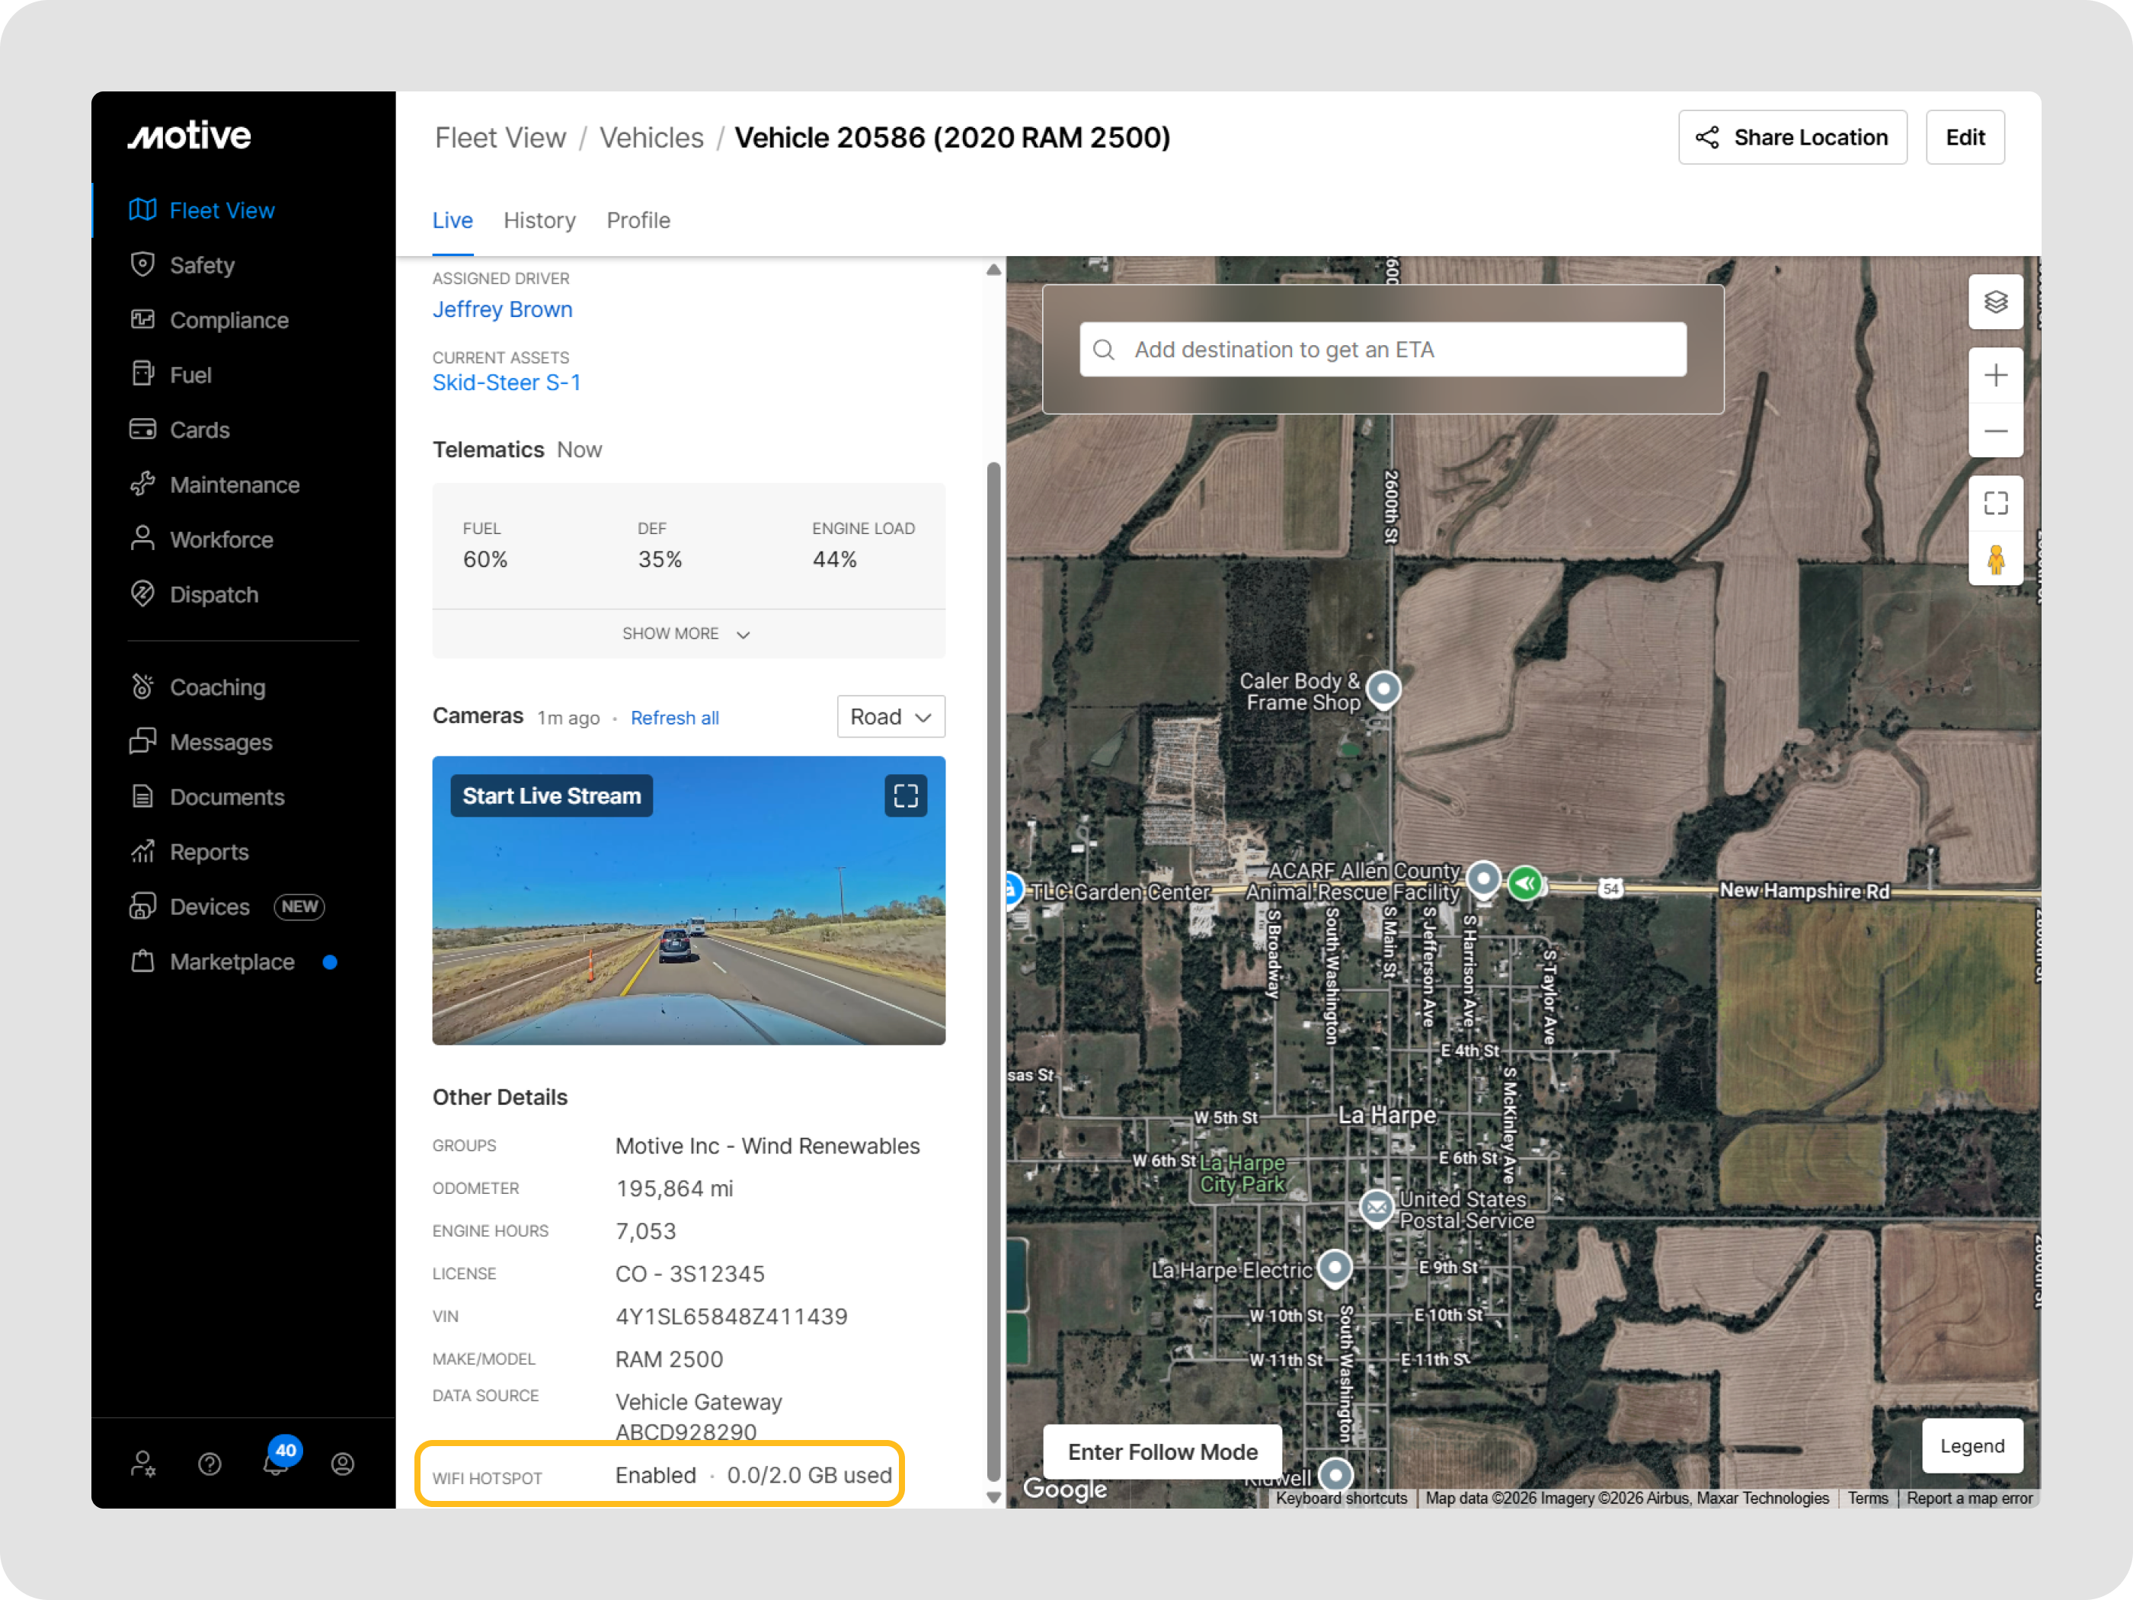This screenshot has height=1600, width=2133.
Task: Zoom out on the map
Action: tap(1995, 431)
